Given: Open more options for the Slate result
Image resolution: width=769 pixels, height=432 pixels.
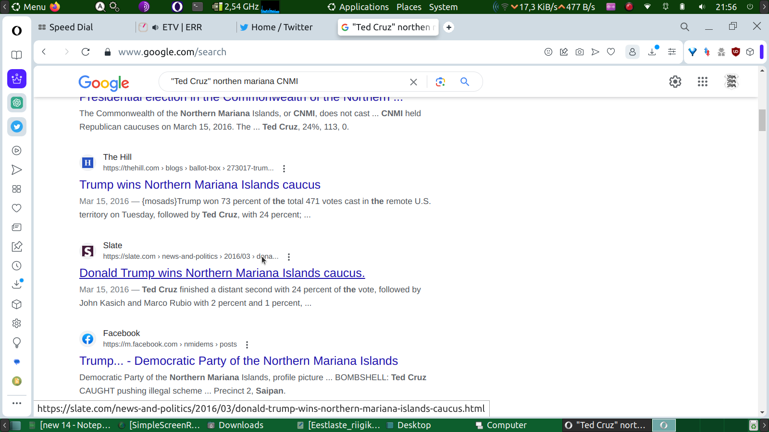Looking at the screenshot, I should click(x=289, y=257).
